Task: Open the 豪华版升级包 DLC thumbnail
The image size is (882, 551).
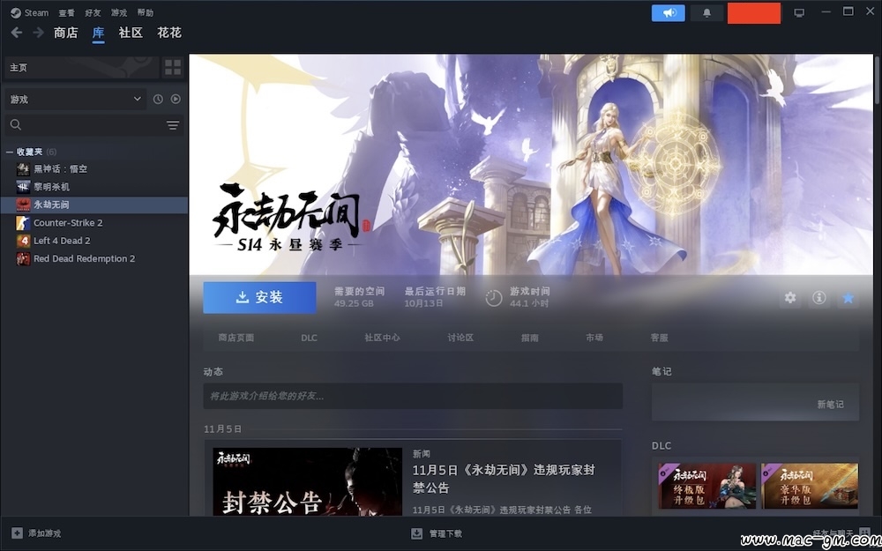Action: coord(810,486)
